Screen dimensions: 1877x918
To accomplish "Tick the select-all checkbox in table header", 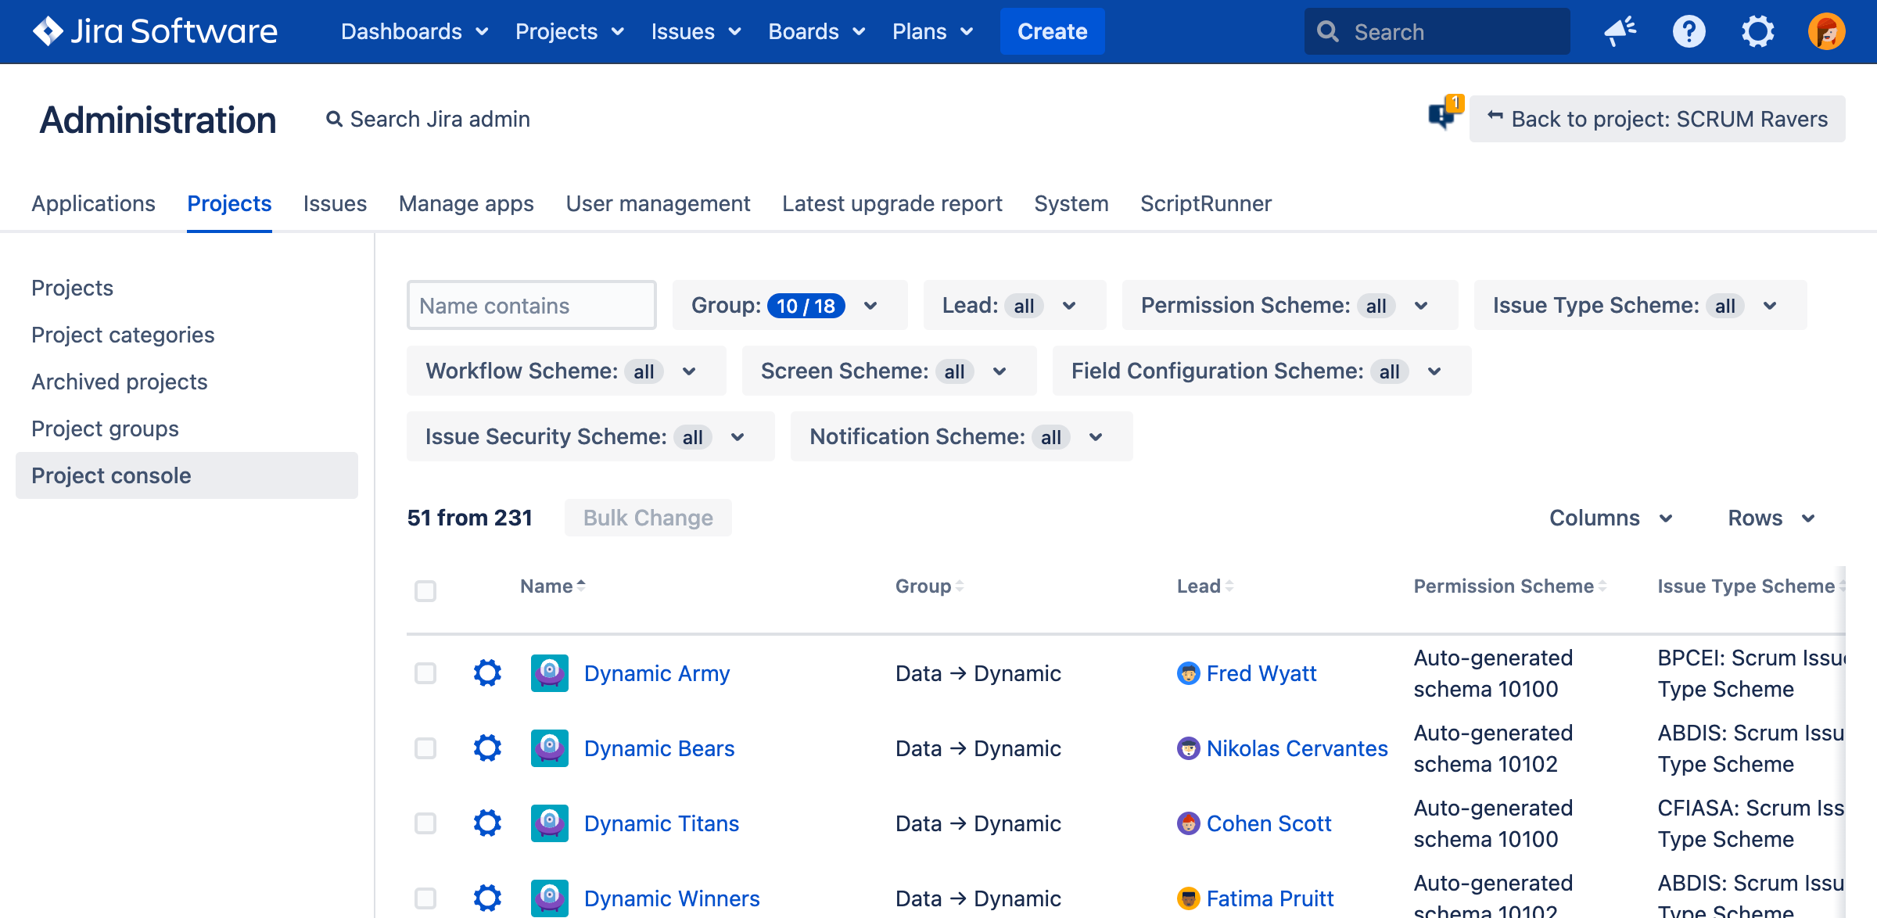I will pos(425,590).
